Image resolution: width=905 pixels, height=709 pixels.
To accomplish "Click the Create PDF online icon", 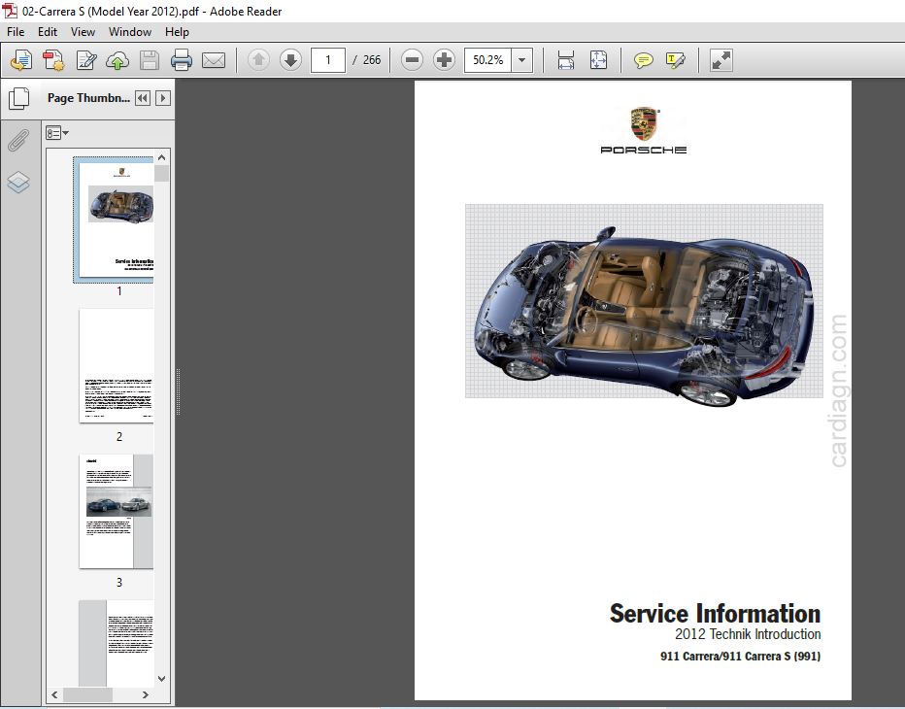I will point(53,60).
